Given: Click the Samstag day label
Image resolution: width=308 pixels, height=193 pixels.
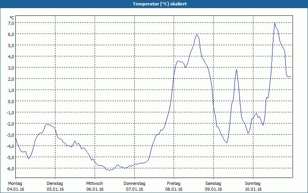Looking at the screenshot, I should (x=213, y=184).
